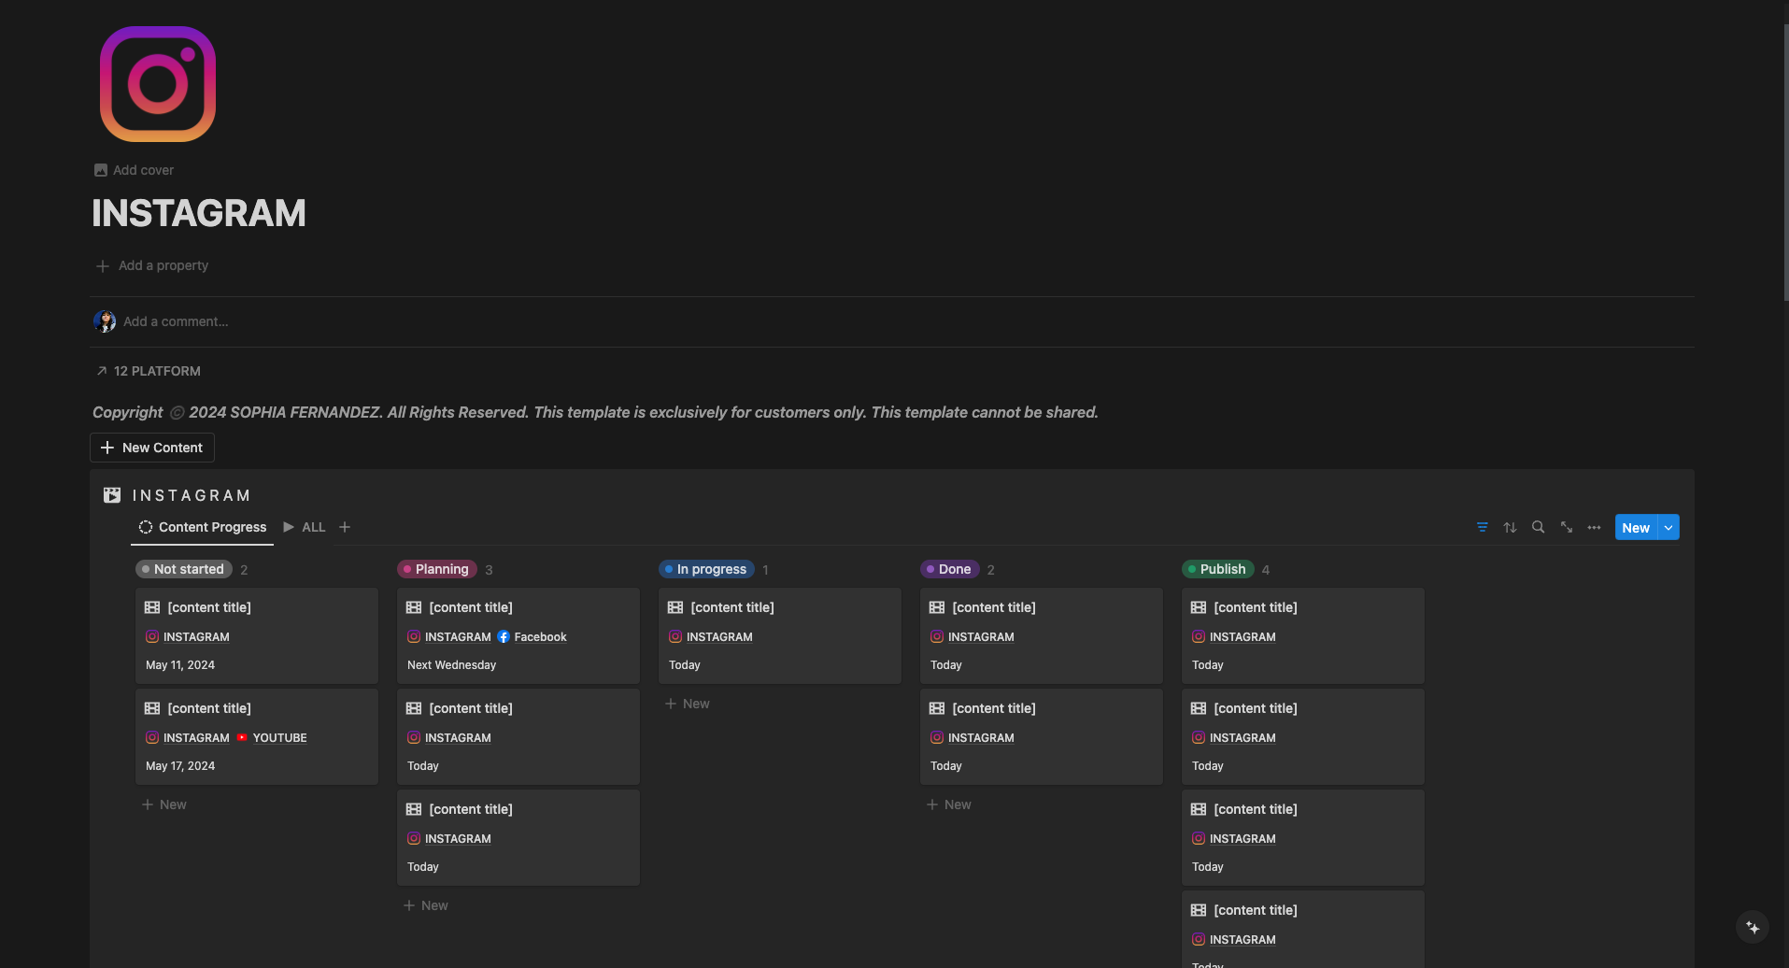The image size is (1789, 968).
Task: Open the Publish group header tag
Action: click(x=1218, y=569)
